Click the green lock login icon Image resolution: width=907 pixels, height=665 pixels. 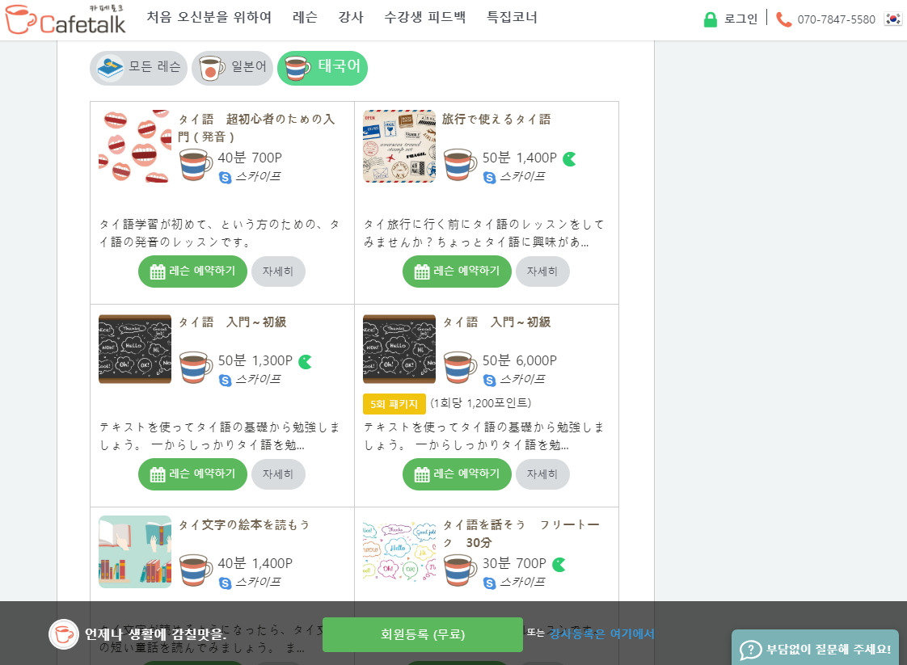pos(711,19)
